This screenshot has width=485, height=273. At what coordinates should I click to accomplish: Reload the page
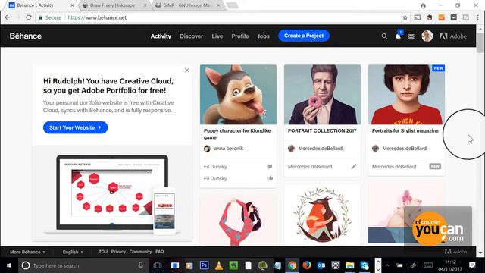pos(29,17)
